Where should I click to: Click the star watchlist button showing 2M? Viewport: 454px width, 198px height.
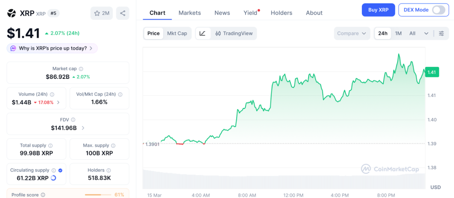(102, 13)
